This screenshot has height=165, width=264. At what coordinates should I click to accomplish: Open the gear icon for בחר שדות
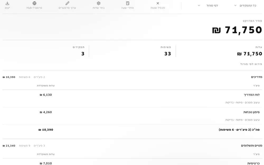tap(99, 3)
